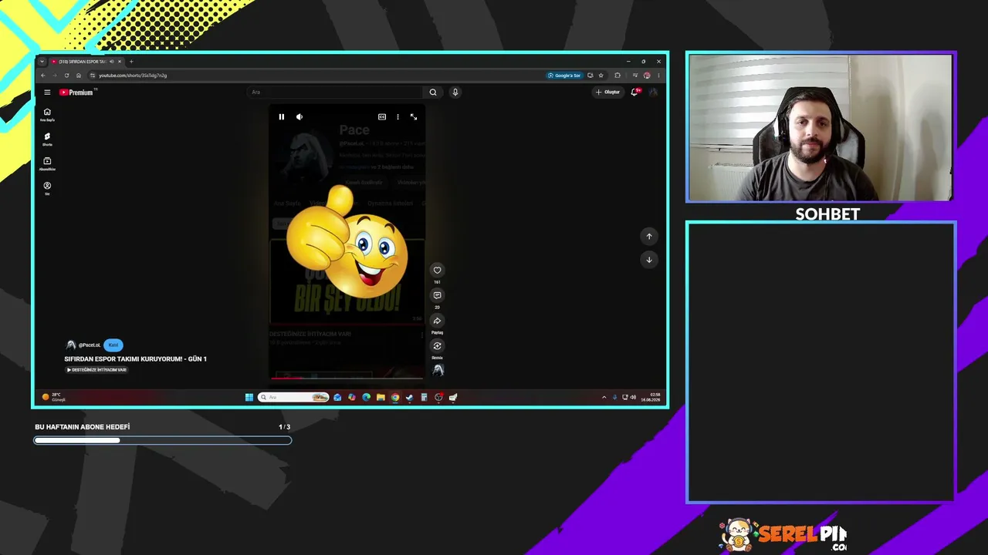
Task: Open the Short's three-dot more options menu
Action: pos(398,117)
